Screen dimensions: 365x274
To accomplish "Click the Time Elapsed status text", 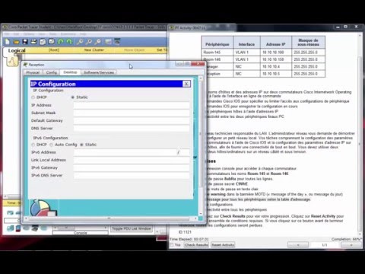I will (x=189, y=239).
